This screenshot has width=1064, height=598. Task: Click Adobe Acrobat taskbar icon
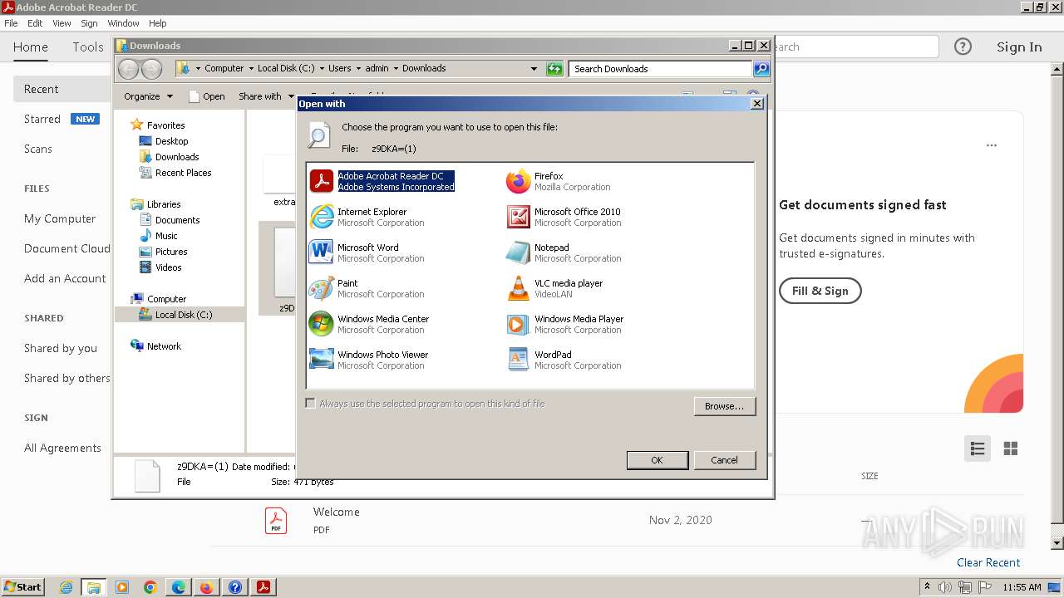(x=264, y=587)
